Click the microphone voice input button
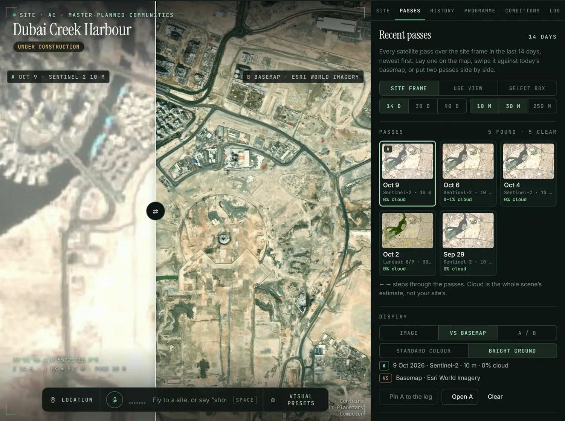This screenshot has width=565, height=421. [115, 400]
